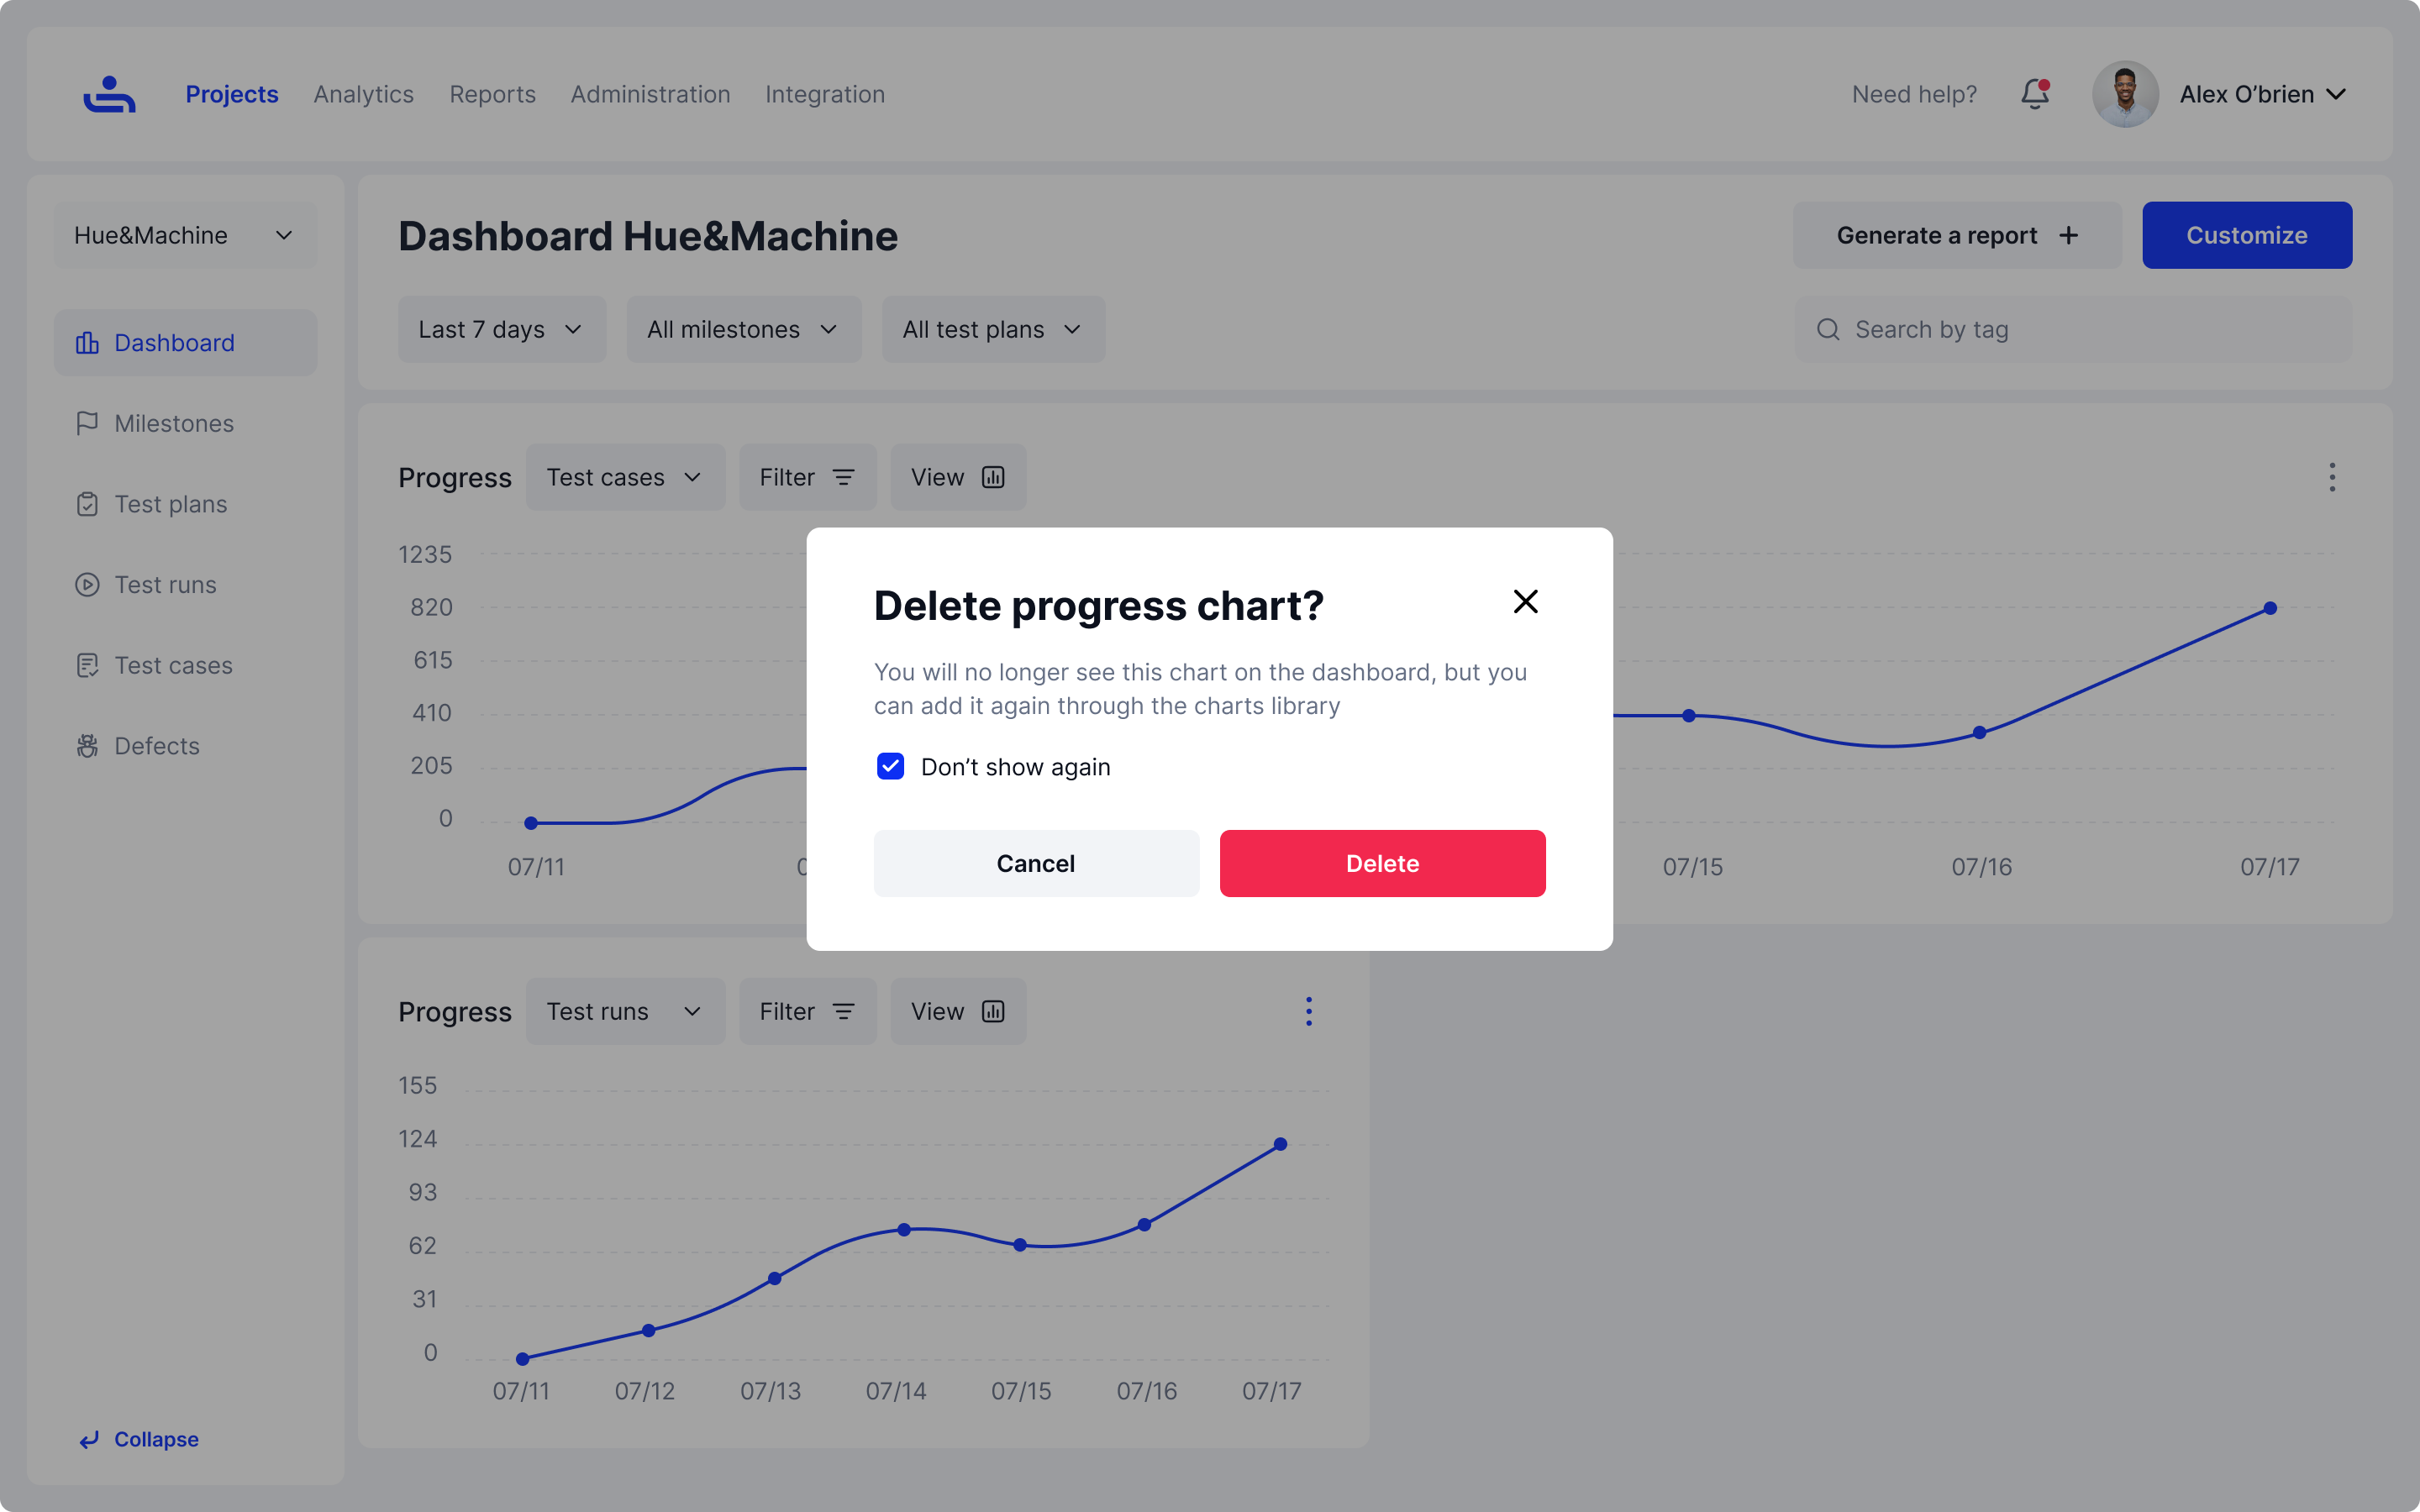This screenshot has width=2420, height=1512.
Task: Expand the Last 7 days dropdown
Action: coord(501,329)
